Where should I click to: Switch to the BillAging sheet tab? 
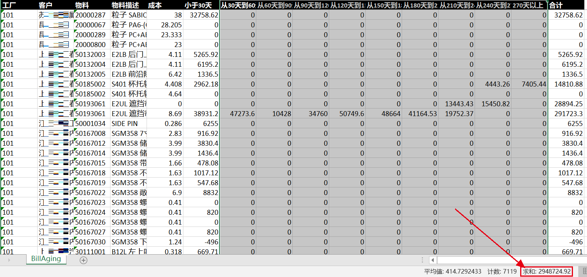46,260
